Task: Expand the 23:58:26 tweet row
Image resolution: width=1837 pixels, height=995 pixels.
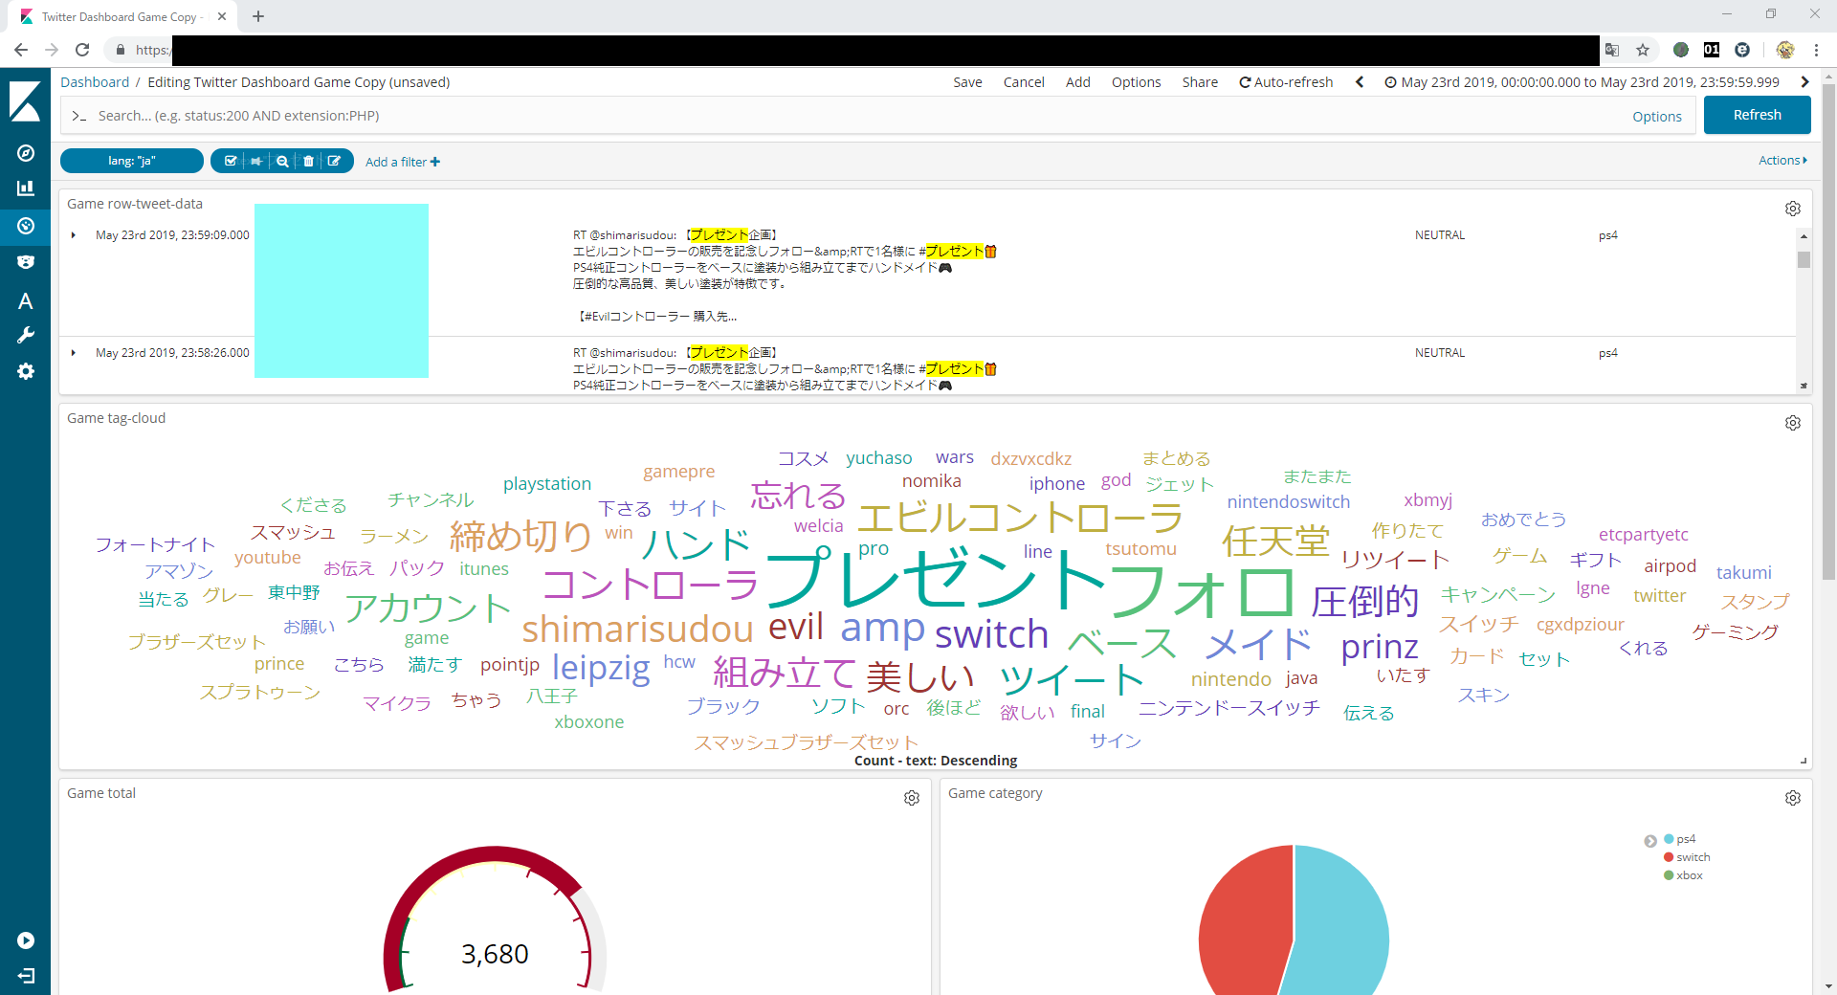Action: click(x=74, y=353)
